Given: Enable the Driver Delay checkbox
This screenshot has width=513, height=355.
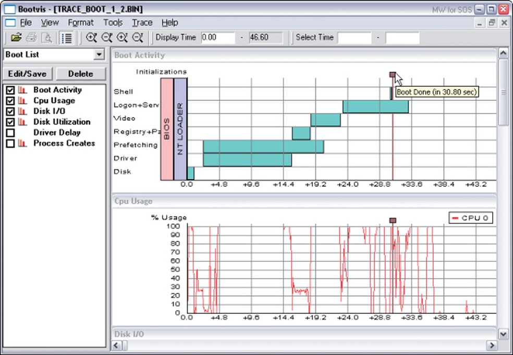Looking at the screenshot, I should point(10,133).
